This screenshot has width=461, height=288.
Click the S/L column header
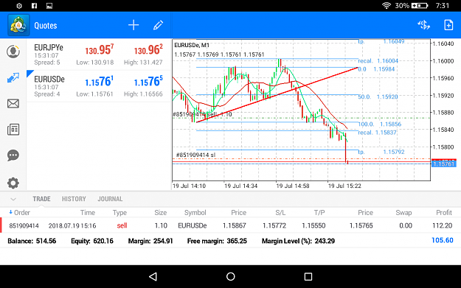point(280,213)
